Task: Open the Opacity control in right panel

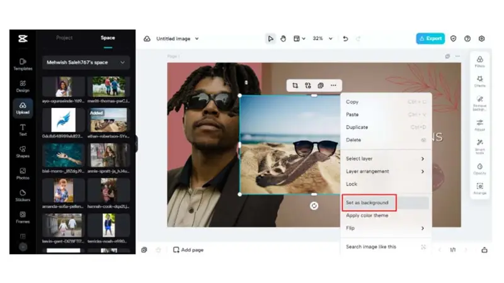Action: [480, 169]
